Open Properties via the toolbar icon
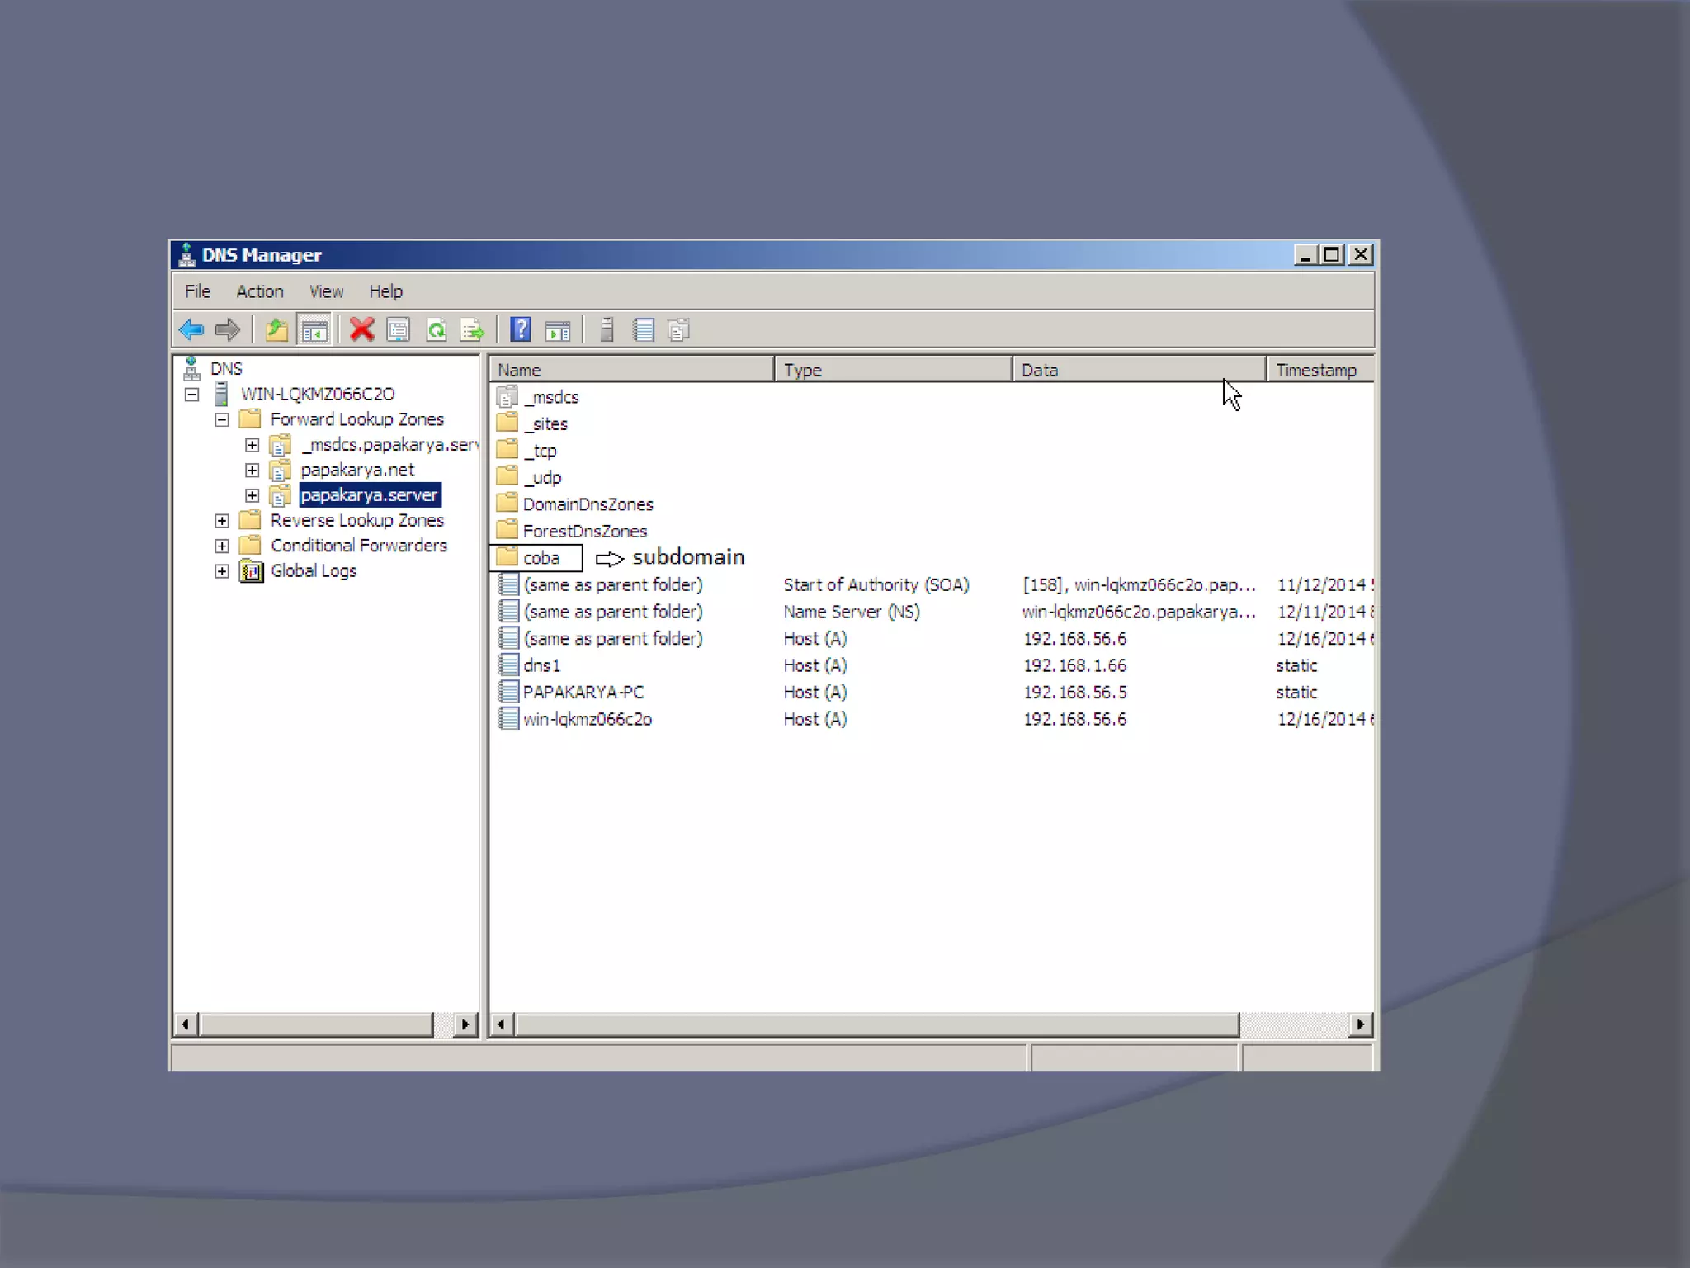 click(x=399, y=330)
